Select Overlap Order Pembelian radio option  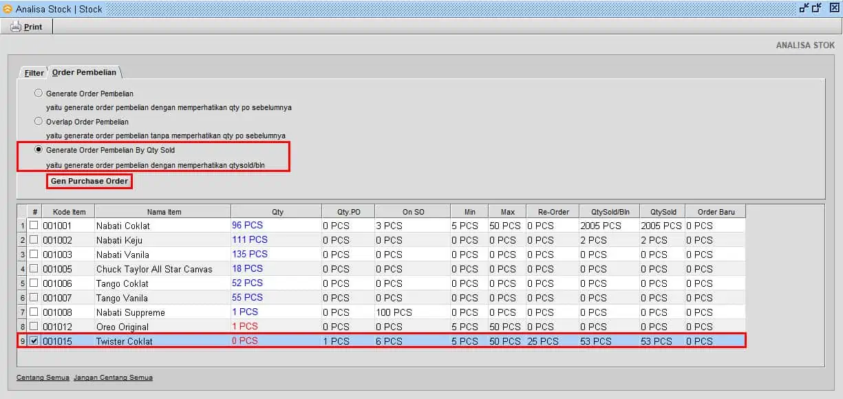(39, 121)
